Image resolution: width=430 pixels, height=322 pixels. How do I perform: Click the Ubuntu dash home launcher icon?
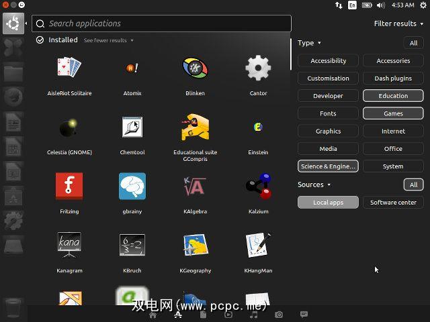click(13, 23)
